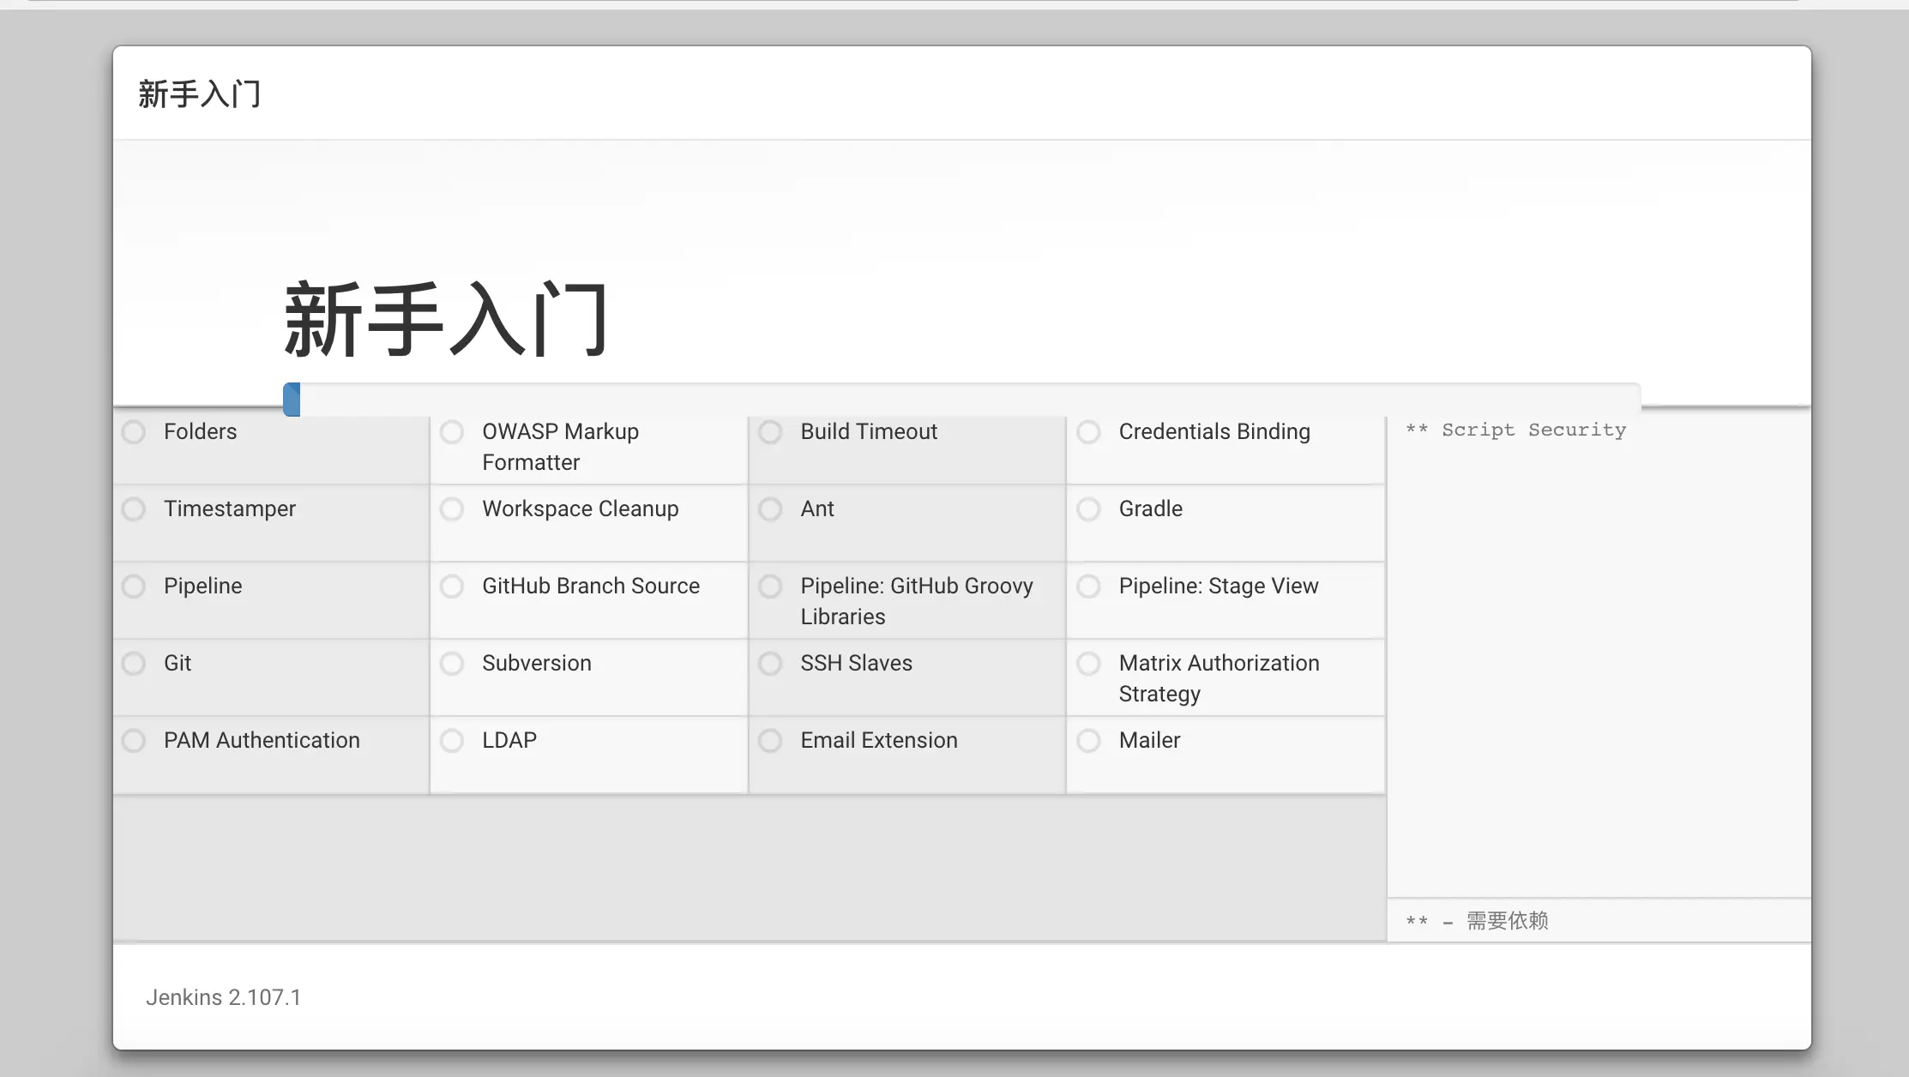Click the LDAP plugin circle

[452, 741]
